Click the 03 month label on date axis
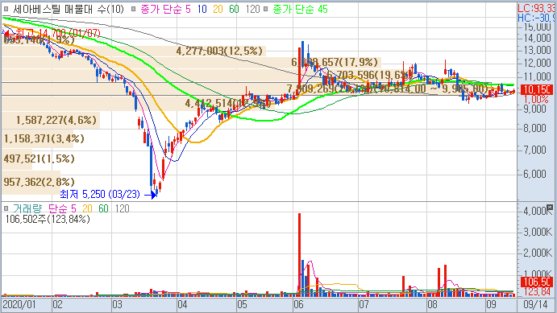Screen dimensions: 557x313 coord(117,304)
